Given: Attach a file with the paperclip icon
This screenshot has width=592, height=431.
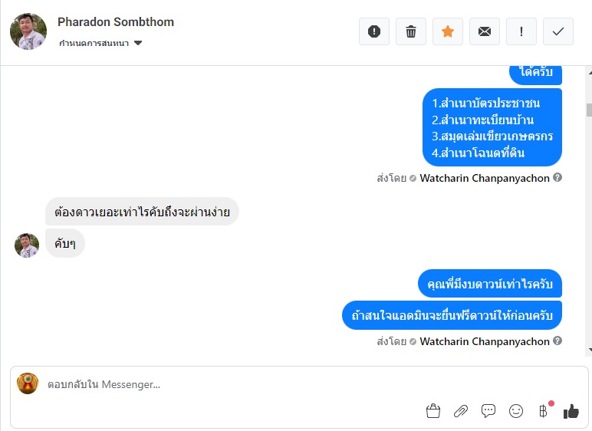Looking at the screenshot, I should point(461,411).
